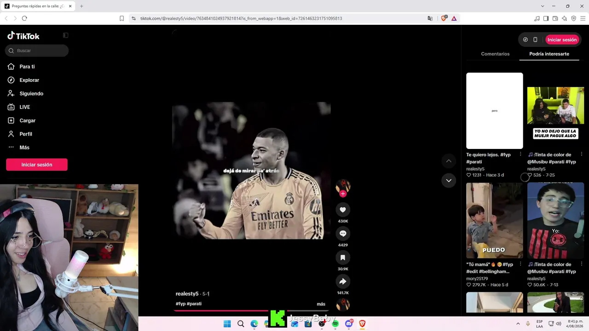
Task: Open the 'Yo:' glasses guy video thumbnail
Action: pos(555,221)
